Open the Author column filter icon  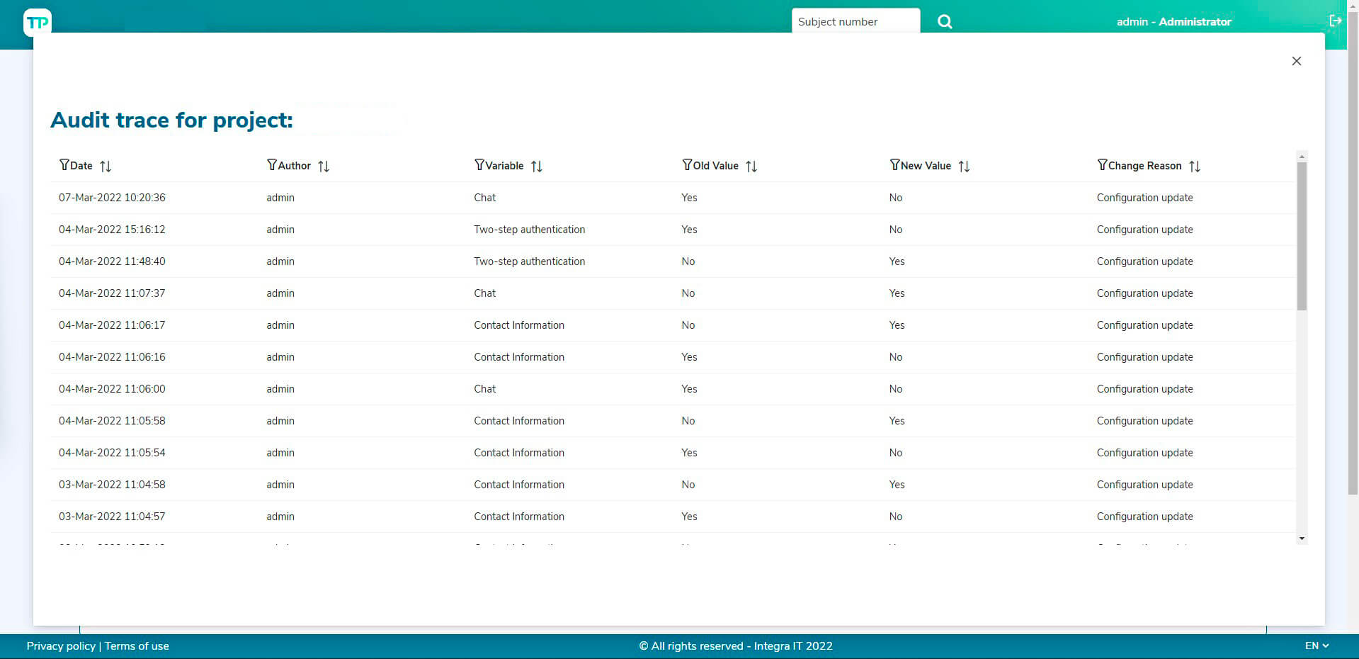(271, 165)
